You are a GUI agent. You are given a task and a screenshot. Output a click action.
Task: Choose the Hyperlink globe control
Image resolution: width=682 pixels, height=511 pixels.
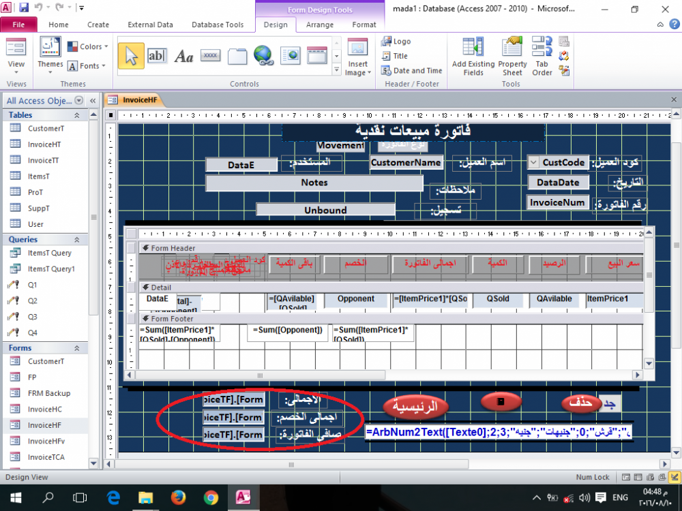pyautogui.click(x=263, y=56)
